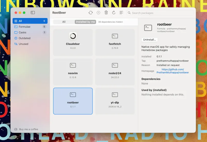Click the magnifying glass search icon

point(129,13)
